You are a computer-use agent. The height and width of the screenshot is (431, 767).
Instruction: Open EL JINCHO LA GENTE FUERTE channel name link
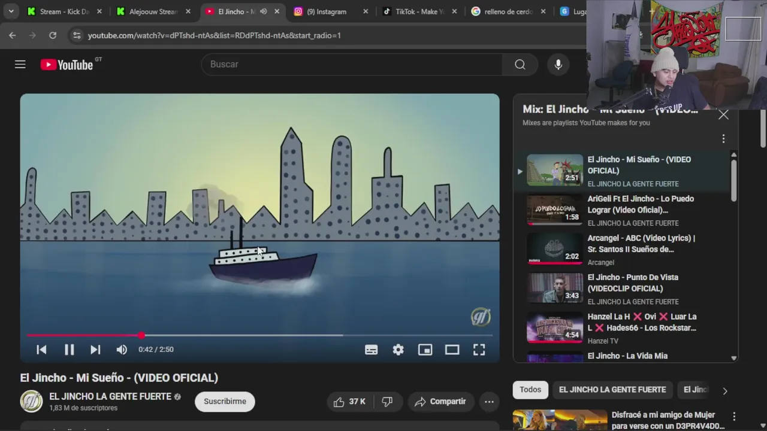[111, 396]
